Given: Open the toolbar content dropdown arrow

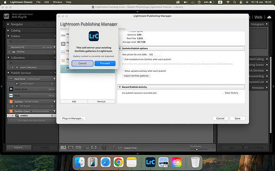Looking at the screenshot, I should coord(213,148).
